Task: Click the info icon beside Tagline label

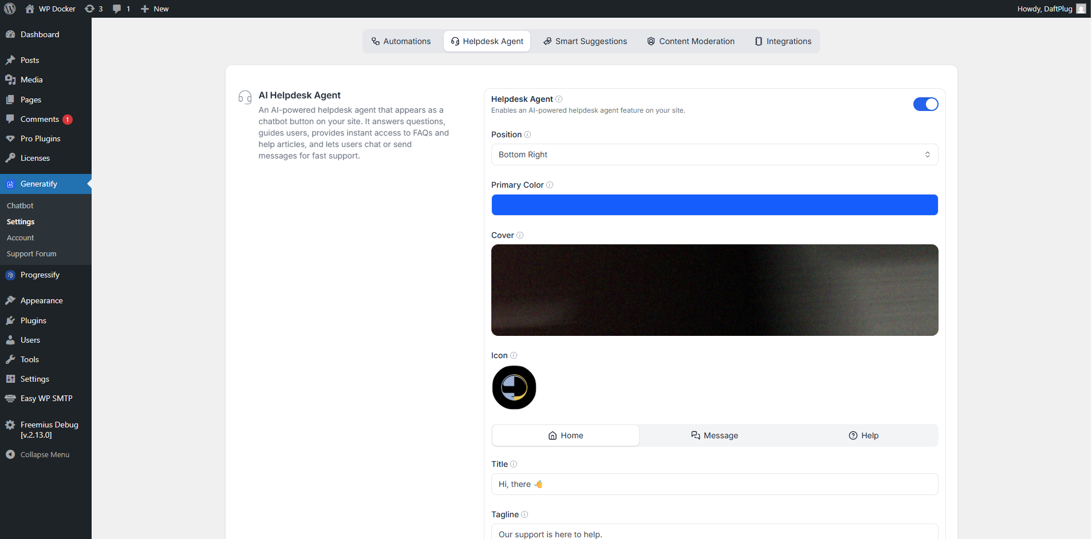Action: (525, 514)
